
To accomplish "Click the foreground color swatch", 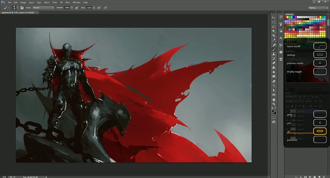I will (x=273, y=111).
